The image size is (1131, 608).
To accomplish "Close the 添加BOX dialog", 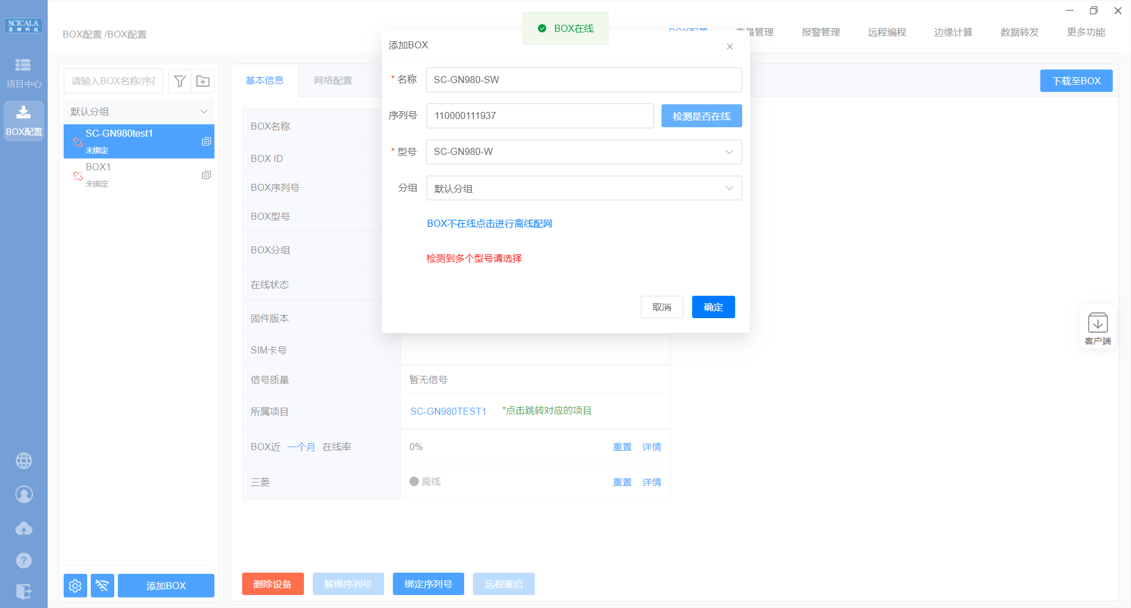I will coord(729,47).
